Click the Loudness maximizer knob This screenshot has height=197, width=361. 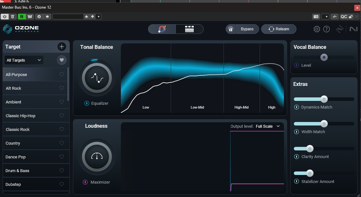(97, 157)
